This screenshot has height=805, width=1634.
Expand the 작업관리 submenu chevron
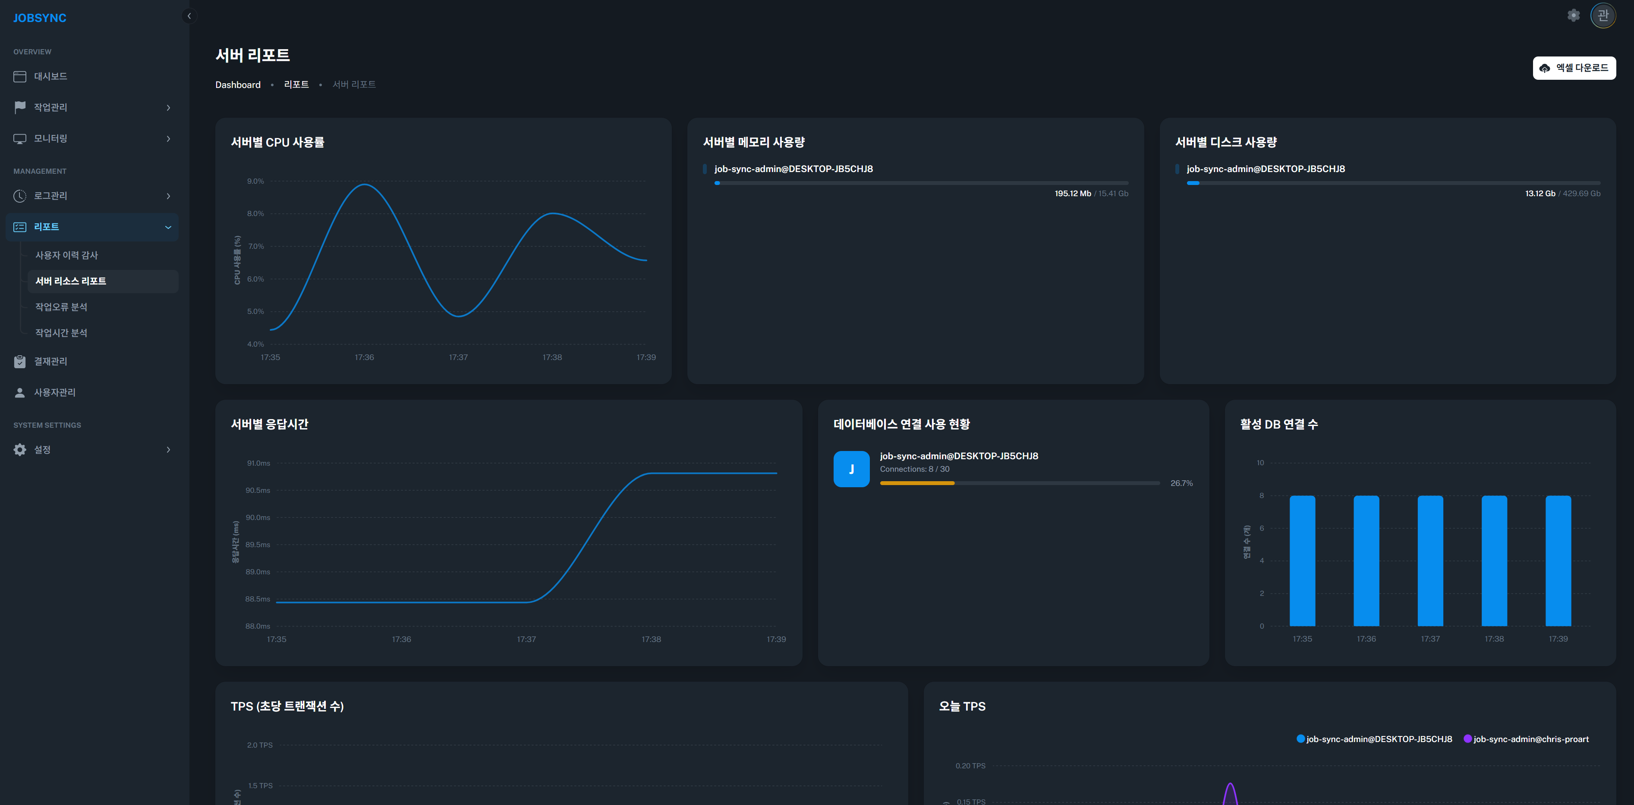click(x=168, y=108)
